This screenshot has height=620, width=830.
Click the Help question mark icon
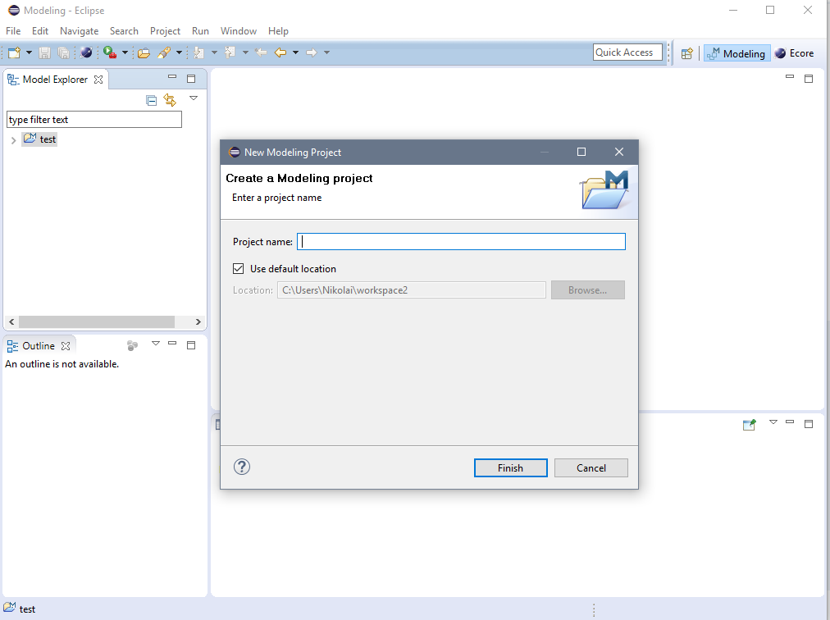pos(242,467)
